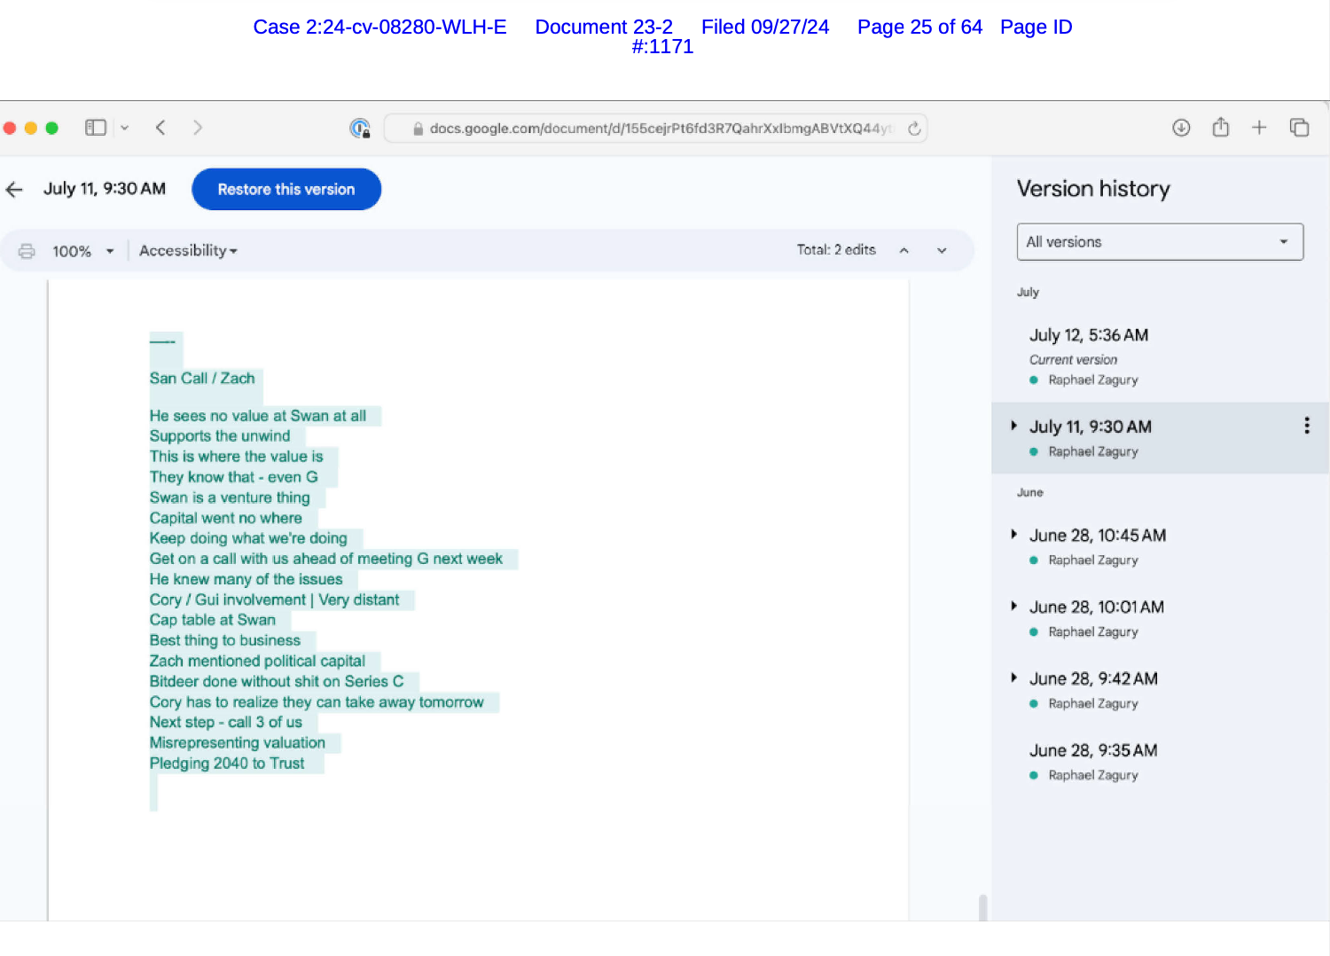
Task: Open the 100% zoom dropdown
Action: click(83, 251)
